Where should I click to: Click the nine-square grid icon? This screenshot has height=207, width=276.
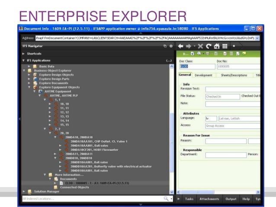pyautogui.click(x=225, y=46)
